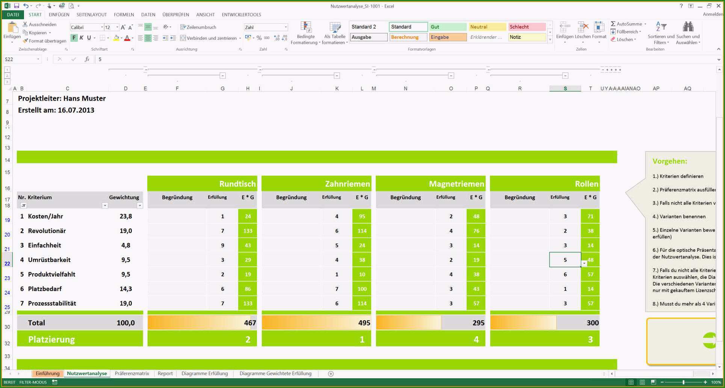Click in the formula bar input

tap(406, 59)
